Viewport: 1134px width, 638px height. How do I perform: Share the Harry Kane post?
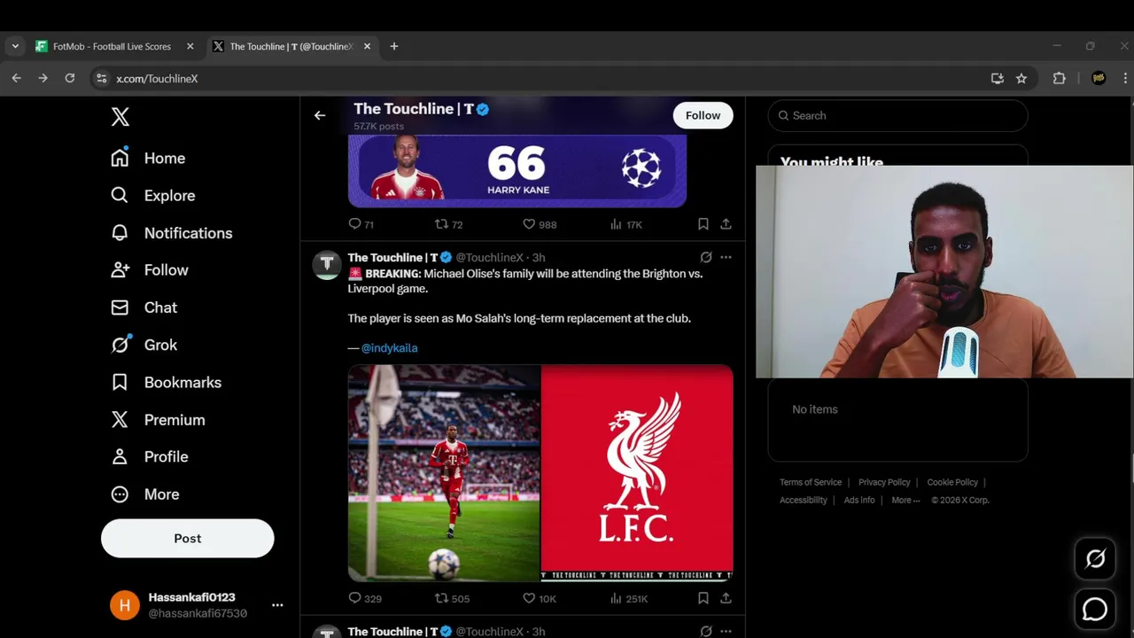tap(726, 224)
